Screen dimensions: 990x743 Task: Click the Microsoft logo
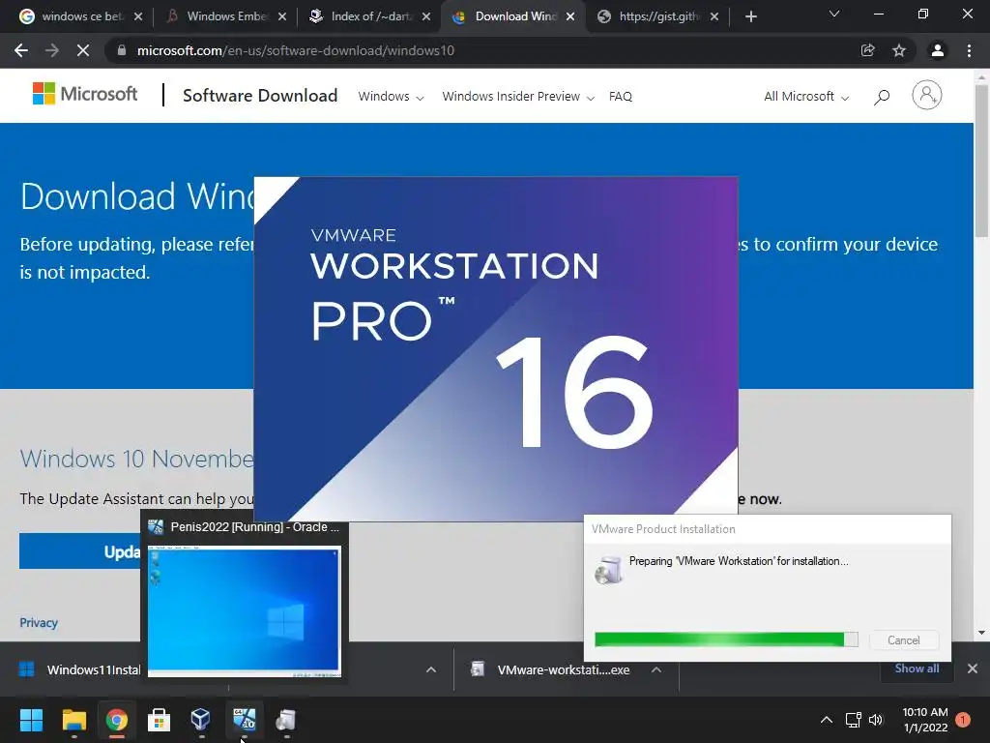[85, 94]
